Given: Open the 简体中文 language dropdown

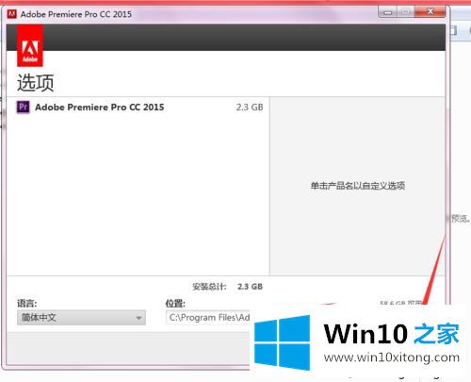Looking at the screenshot, I should pyautogui.click(x=81, y=318).
